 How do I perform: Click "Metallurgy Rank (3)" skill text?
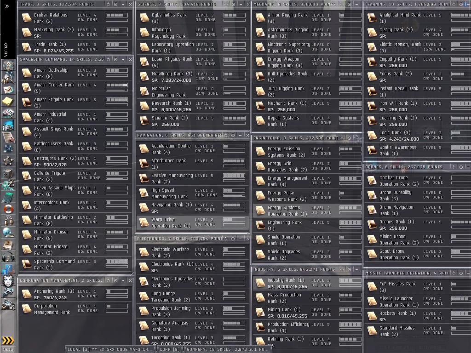[172, 74]
